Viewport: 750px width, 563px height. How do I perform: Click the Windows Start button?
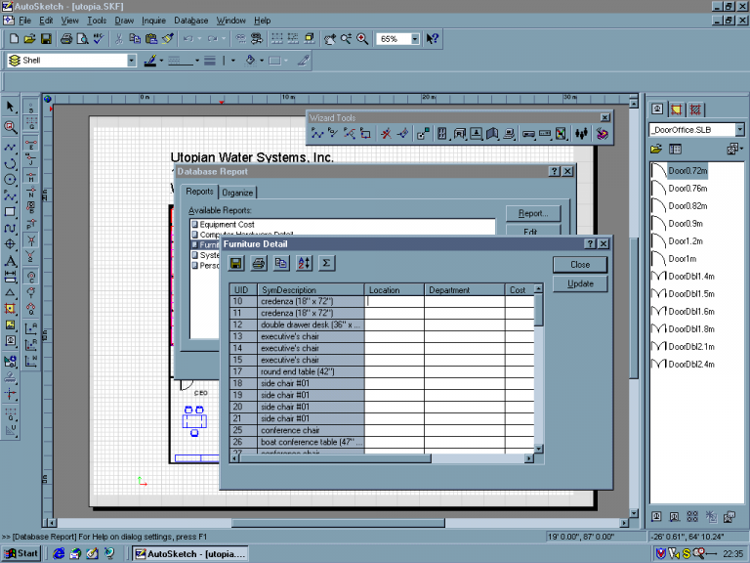[21, 553]
